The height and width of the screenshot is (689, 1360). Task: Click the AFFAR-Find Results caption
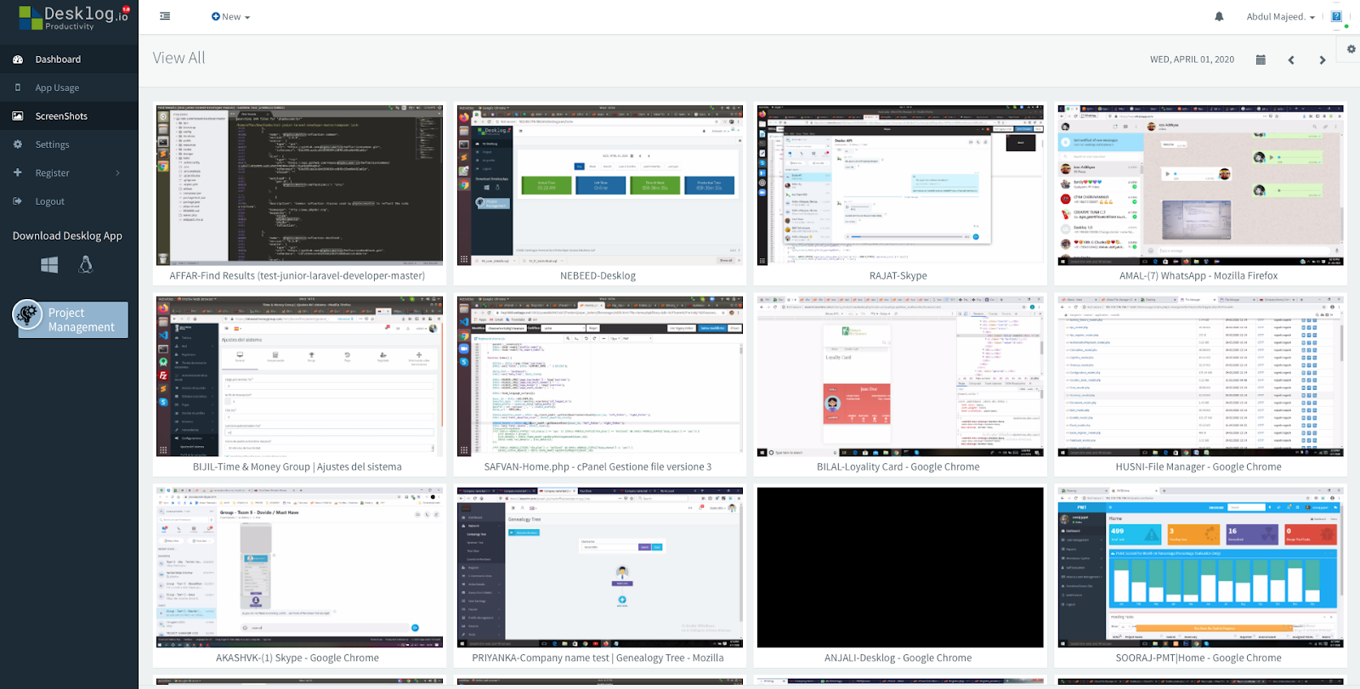[x=297, y=276]
